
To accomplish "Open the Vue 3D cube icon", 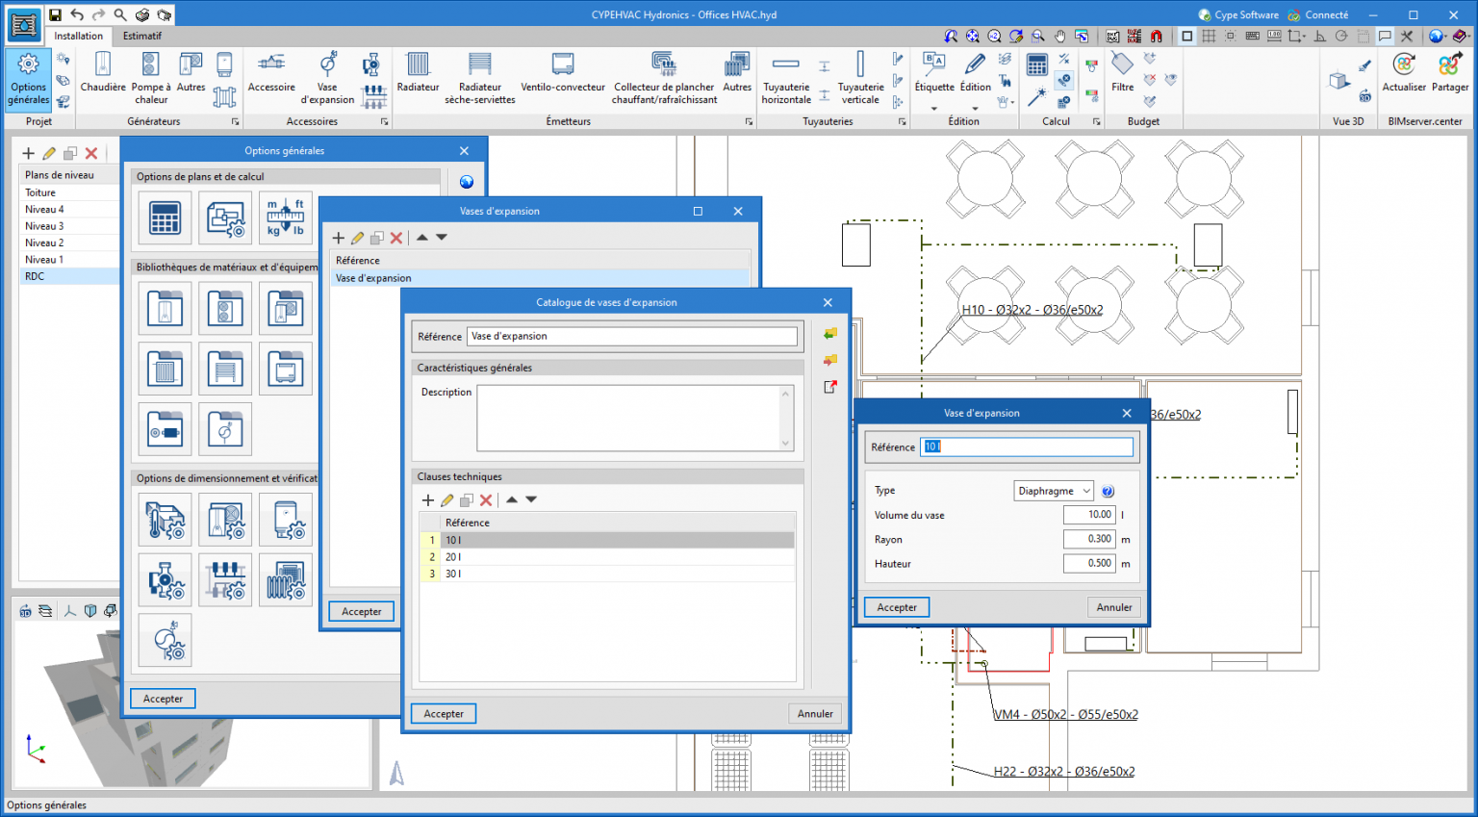I will tap(1339, 80).
